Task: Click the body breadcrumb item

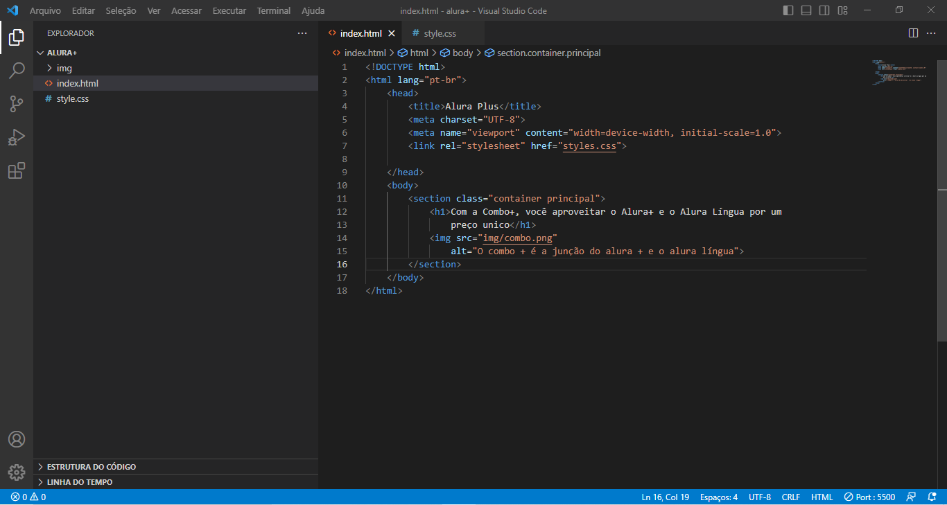Action: point(456,53)
